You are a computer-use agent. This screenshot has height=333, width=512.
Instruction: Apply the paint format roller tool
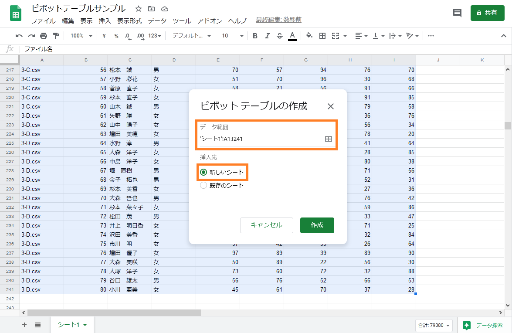coord(56,36)
